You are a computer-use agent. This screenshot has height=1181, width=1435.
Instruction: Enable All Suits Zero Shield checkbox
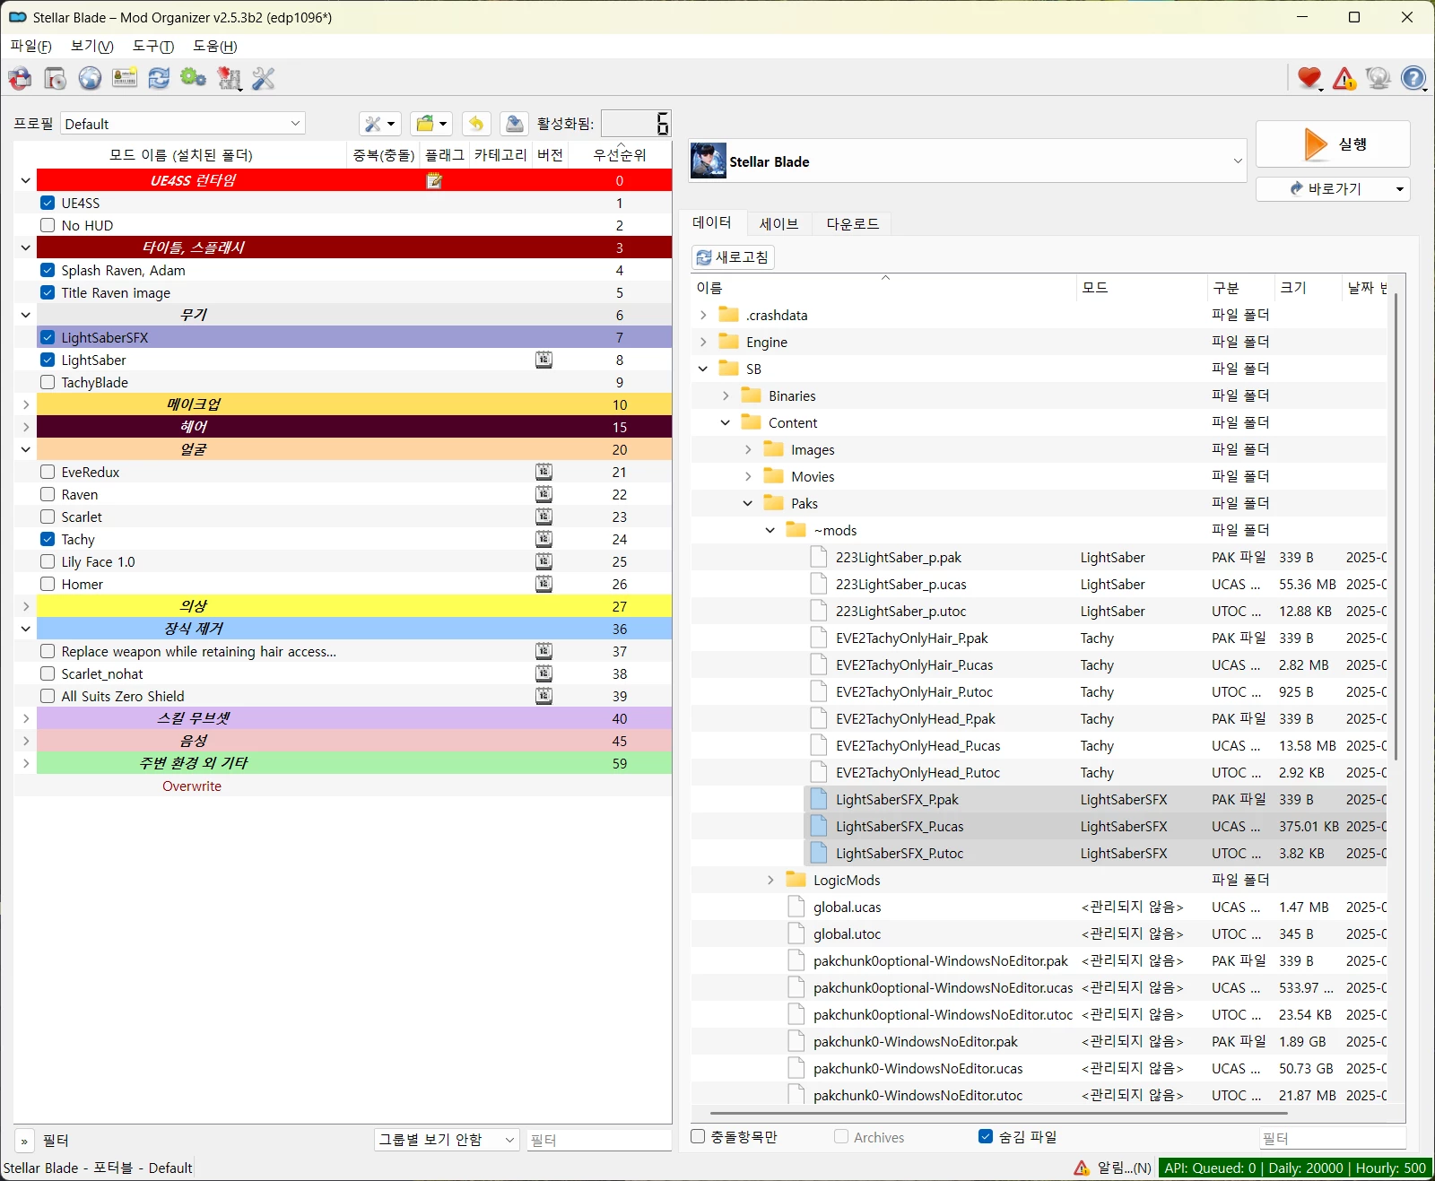pyautogui.click(x=48, y=696)
